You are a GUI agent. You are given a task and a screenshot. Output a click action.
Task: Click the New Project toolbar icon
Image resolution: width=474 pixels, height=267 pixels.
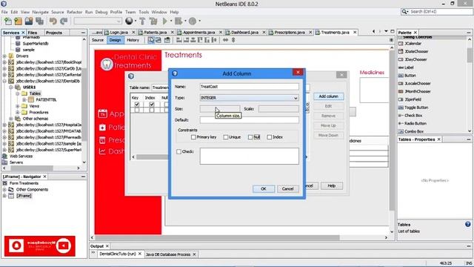(18, 22)
